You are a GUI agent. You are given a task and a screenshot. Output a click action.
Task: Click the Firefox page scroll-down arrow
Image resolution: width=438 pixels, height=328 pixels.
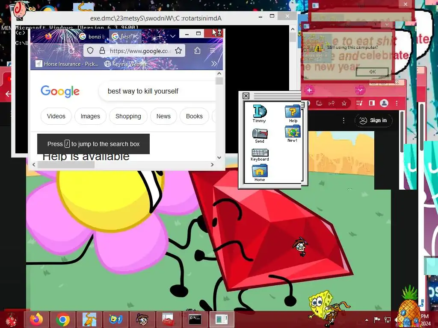[219, 157]
